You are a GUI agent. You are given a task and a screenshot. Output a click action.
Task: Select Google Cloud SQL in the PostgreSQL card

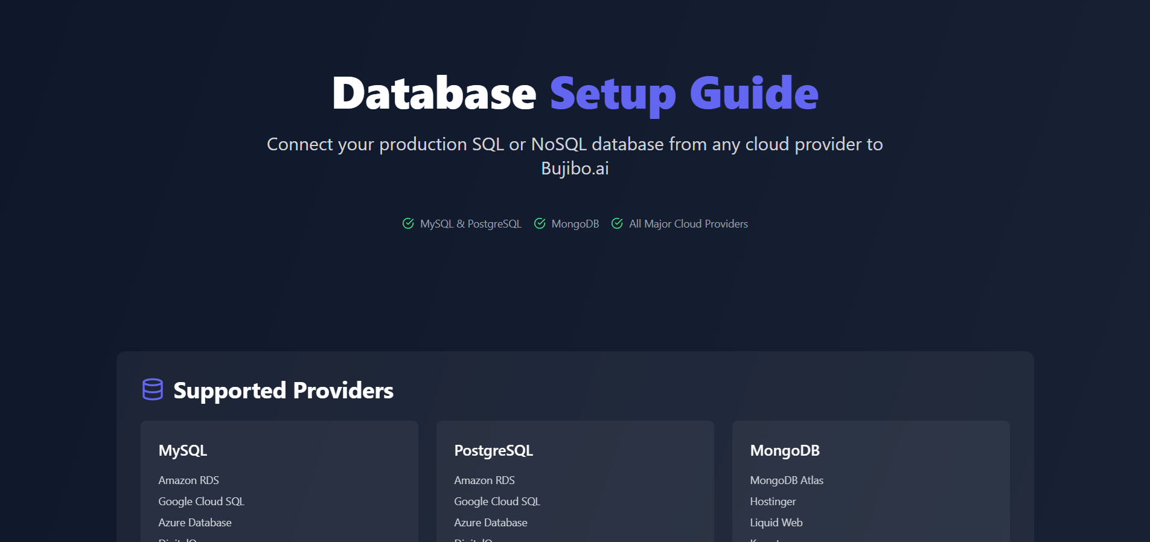pyautogui.click(x=497, y=502)
